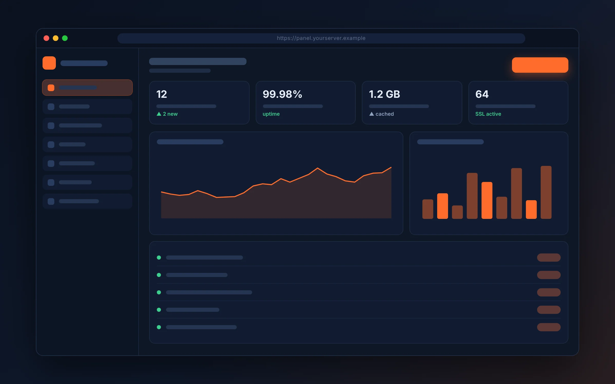This screenshot has width=615, height=384.
Task: Click the tallest bar at the chart's right end
Action: pos(546,192)
